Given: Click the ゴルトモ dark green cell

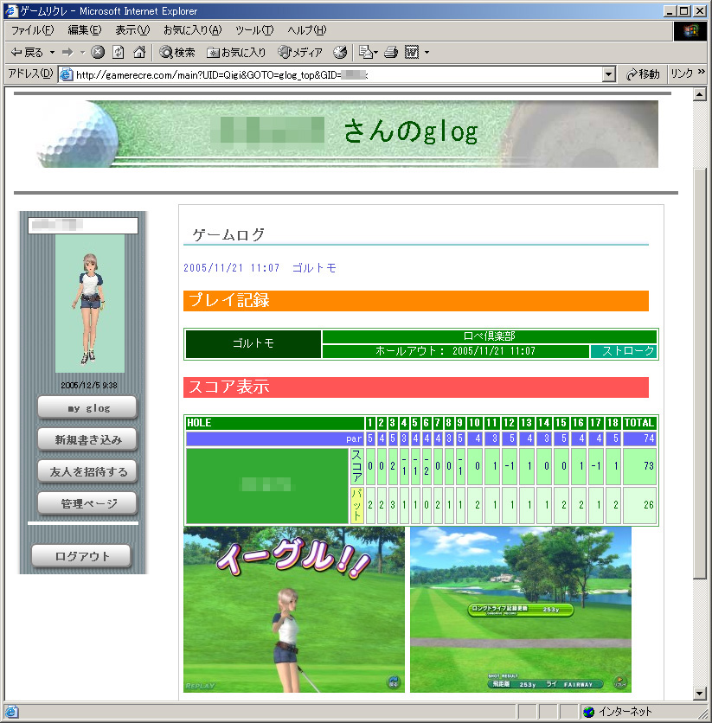Looking at the screenshot, I should point(253,343).
